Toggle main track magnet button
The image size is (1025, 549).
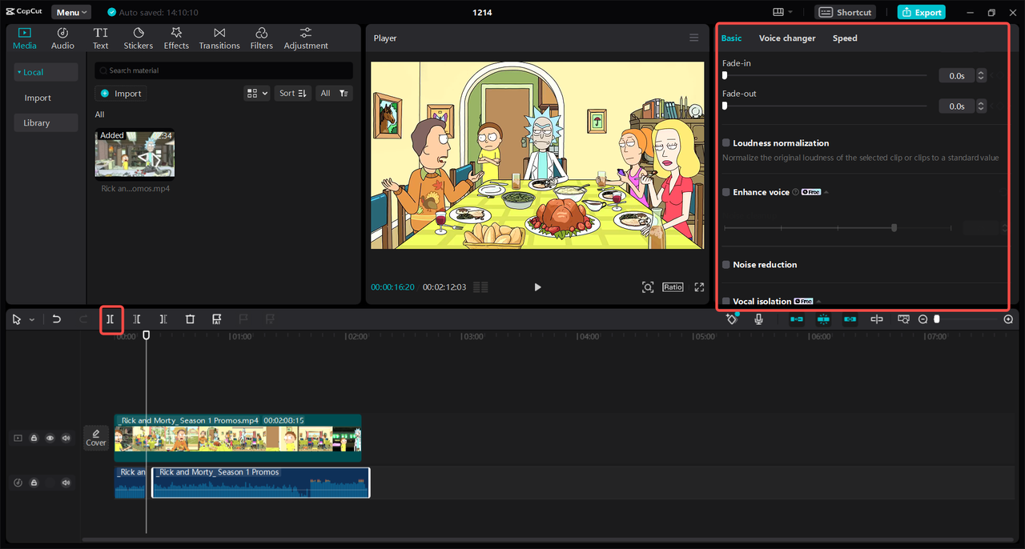tap(797, 319)
